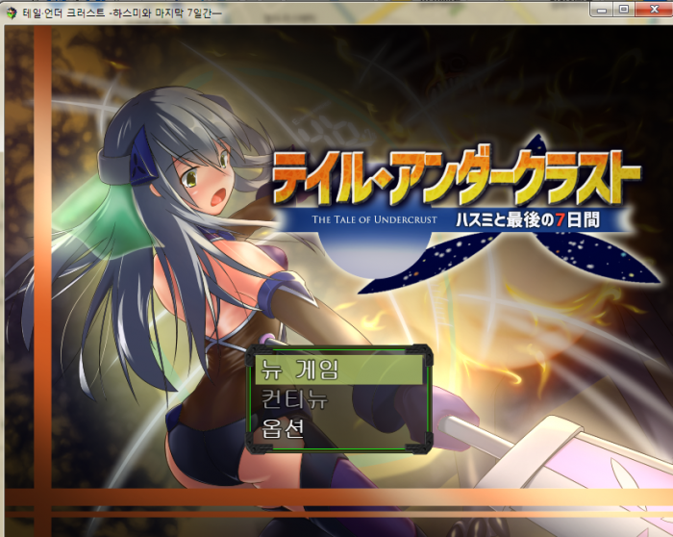Click The Tale of Undercrust subtitle text

tap(374, 220)
